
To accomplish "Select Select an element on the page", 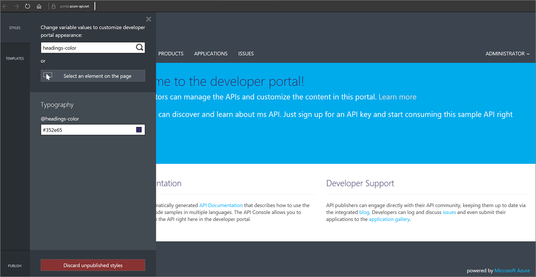I will tap(98, 75).
